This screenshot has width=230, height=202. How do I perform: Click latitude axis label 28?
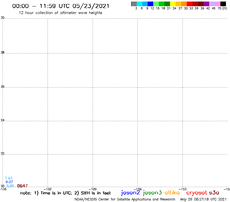tap(2, 53)
